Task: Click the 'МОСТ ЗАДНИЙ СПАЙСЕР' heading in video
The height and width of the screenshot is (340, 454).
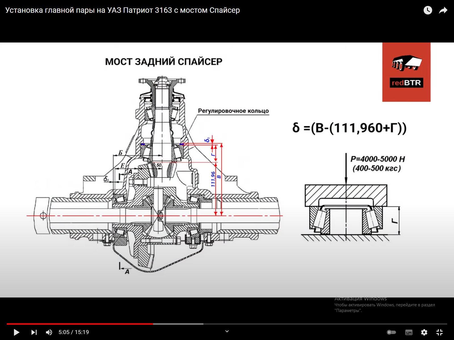Action: [164, 62]
